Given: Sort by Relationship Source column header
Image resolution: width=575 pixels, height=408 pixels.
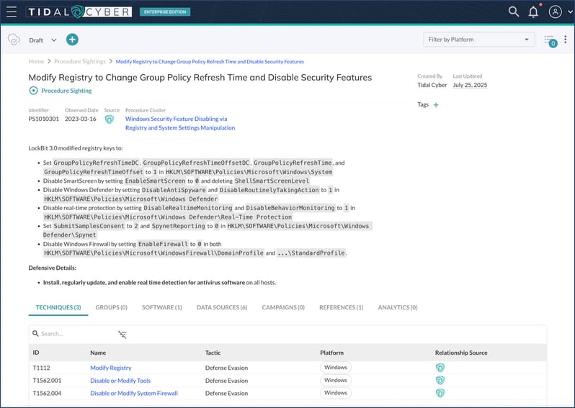Looking at the screenshot, I should click(461, 353).
